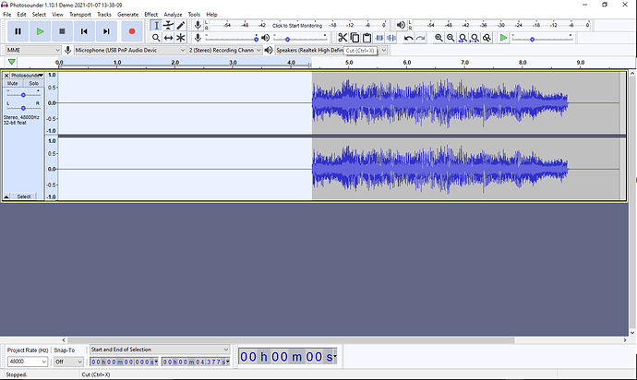Select the Multi-Tool asterisk
Viewport: 637px width, 380px height.
click(180, 38)
